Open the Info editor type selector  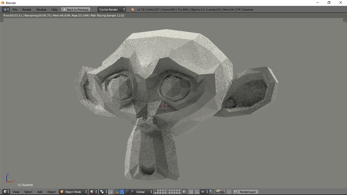coord(6,9)
